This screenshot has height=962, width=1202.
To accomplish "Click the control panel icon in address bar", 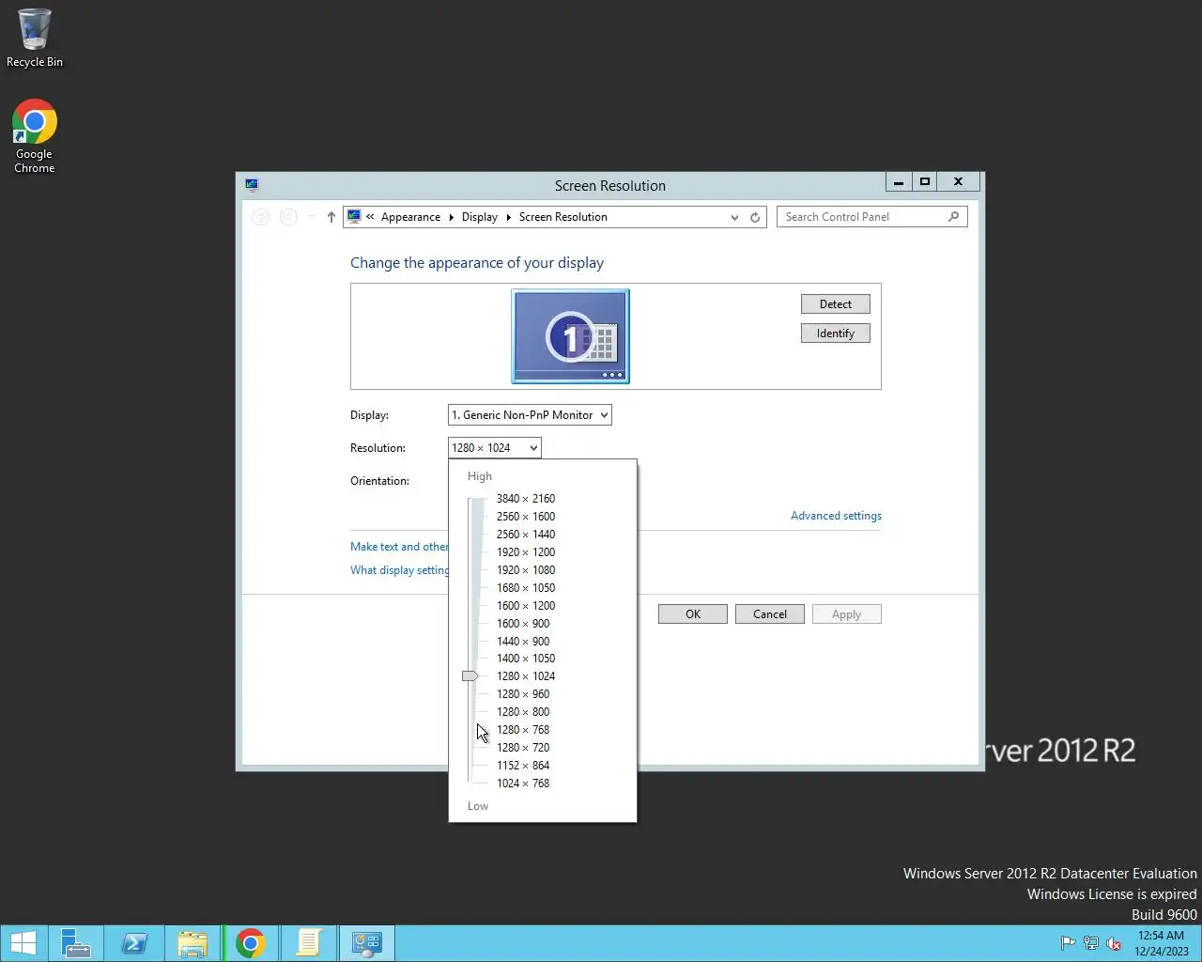I will [354, 217].
